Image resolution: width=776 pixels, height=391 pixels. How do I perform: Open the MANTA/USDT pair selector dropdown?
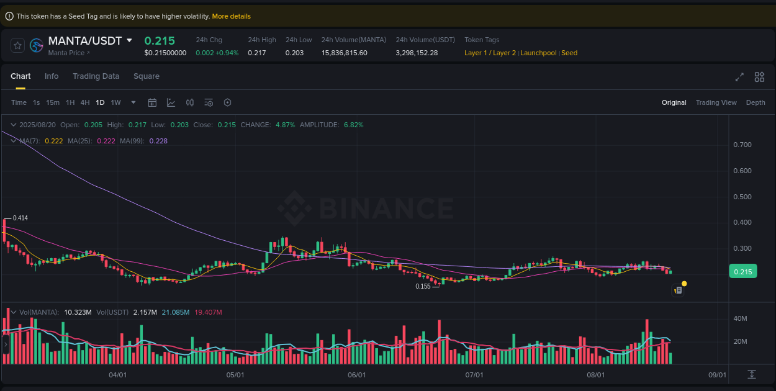(x=129, y=40)
